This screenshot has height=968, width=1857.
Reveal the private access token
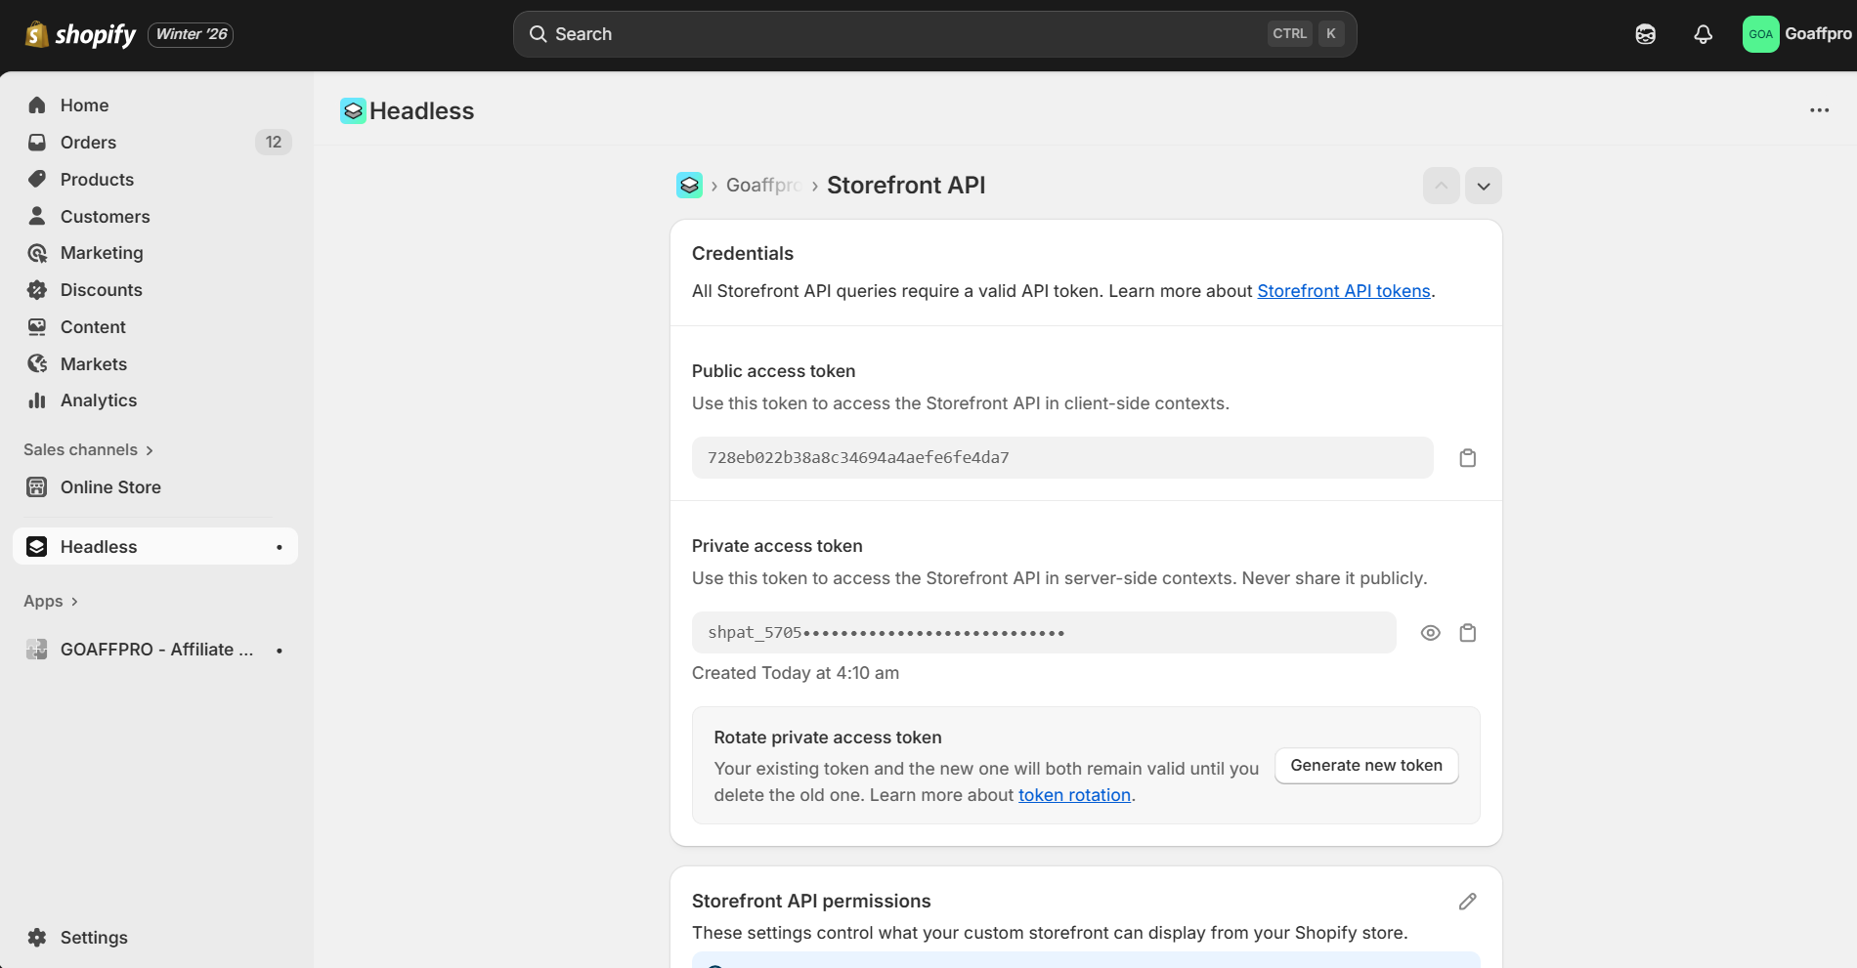click(1430, 633)
